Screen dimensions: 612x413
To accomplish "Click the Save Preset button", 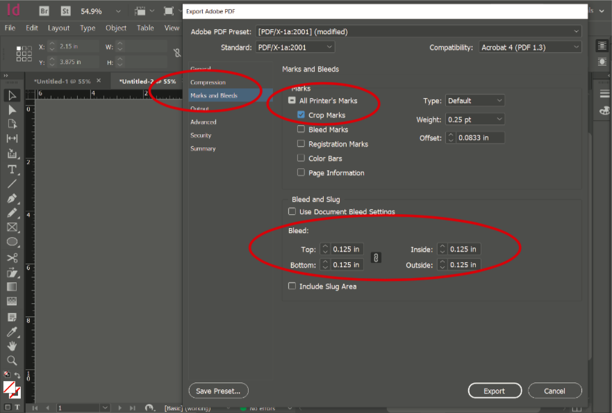I will click(218, 391).
